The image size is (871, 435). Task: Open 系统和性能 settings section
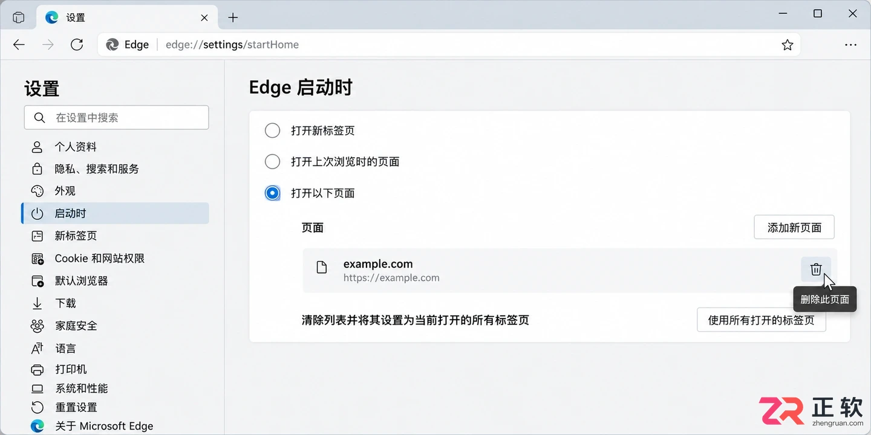[115, 388]
